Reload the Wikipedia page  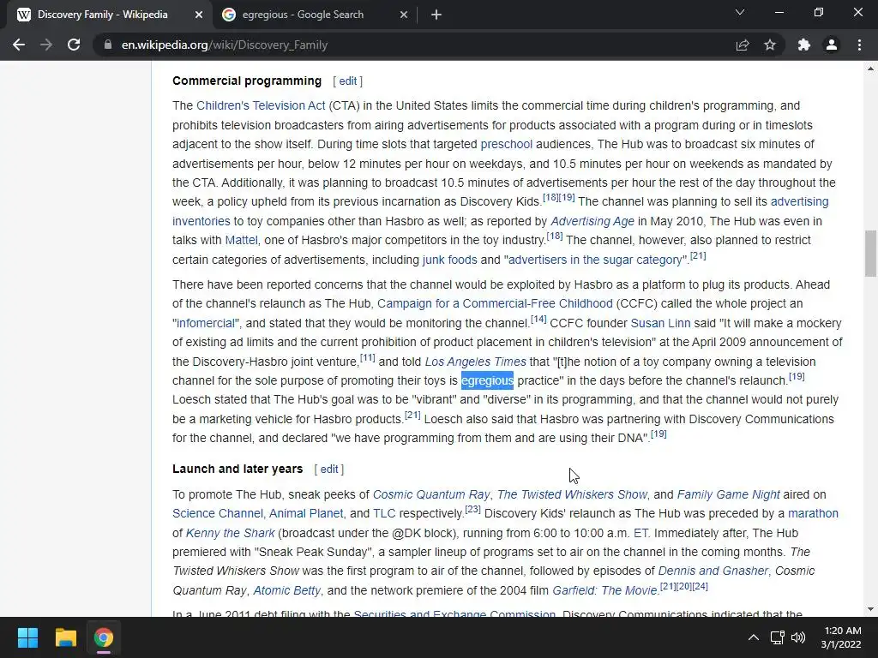click(74, 45)
